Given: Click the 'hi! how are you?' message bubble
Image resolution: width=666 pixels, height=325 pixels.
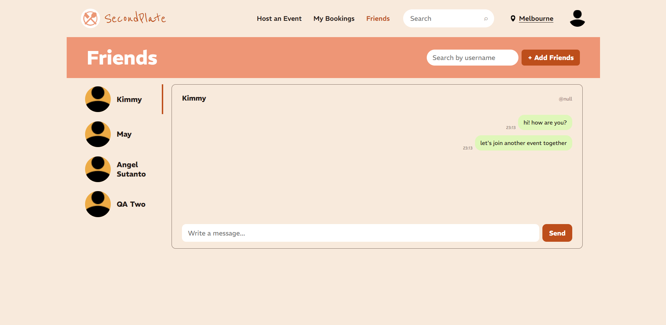Looking at the screenshot, I should tap(545, 122).
